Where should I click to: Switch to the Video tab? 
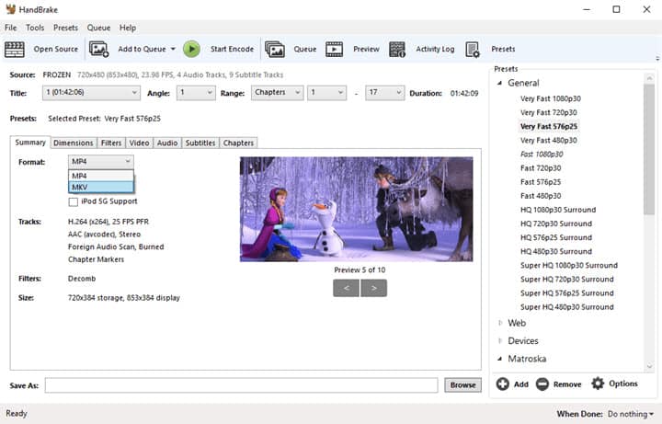(140, 143)
